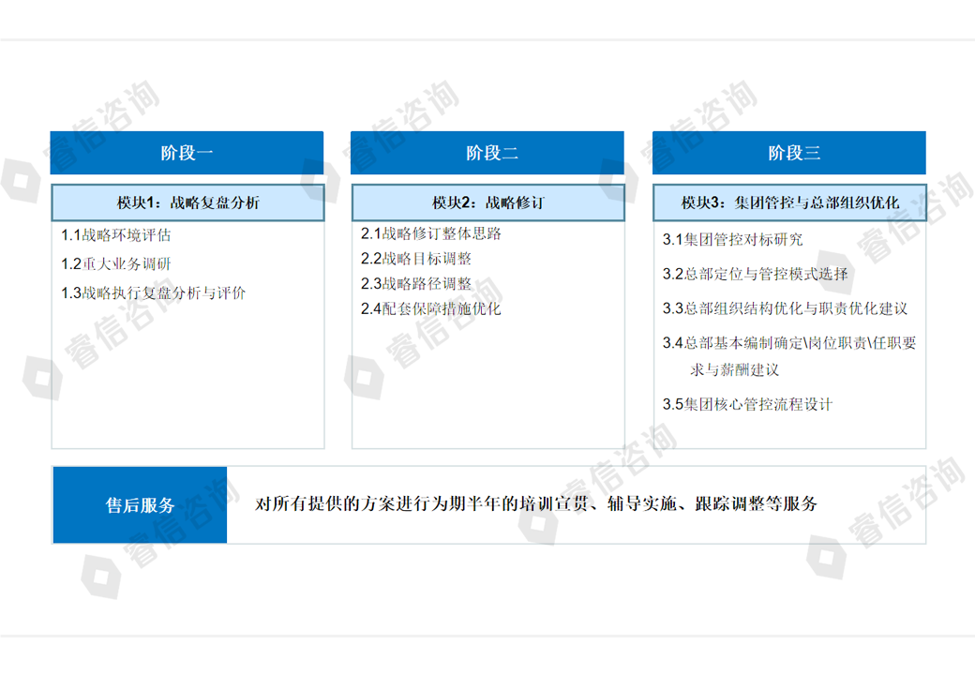Click the 1.1战略环境评估 item

pos(116,235)
